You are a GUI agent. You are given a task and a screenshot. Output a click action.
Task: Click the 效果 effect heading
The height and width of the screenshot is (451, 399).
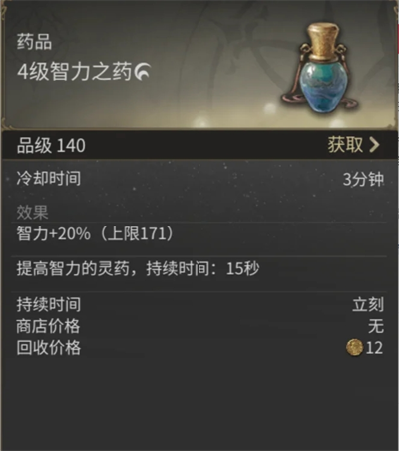click(32, 212)
